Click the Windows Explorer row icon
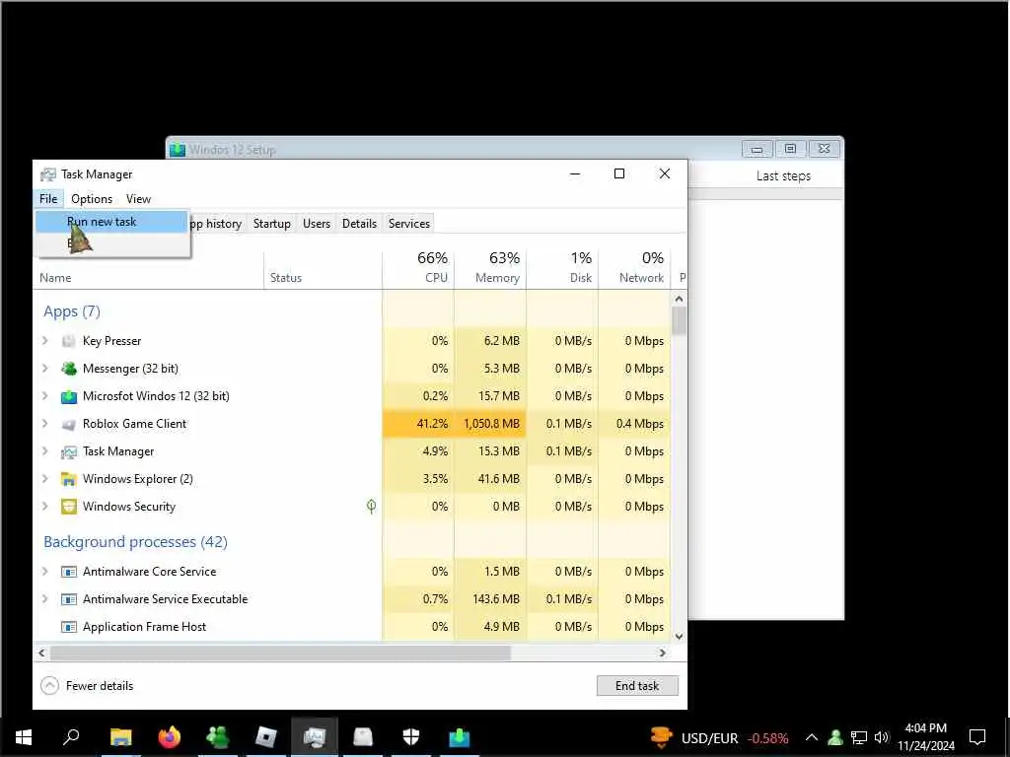1010x757 pixels. pyautogui.click(x=68, y=480)
